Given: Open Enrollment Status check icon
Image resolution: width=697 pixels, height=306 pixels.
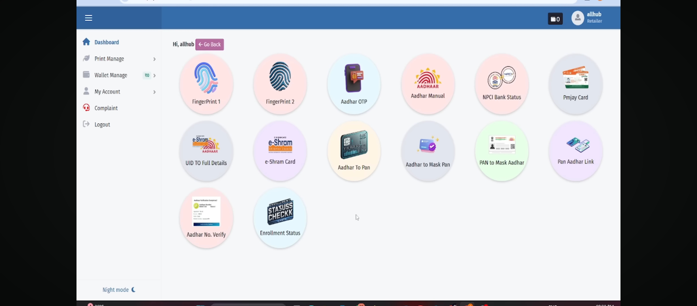Looking at the screenshot, I should [280, 218].
